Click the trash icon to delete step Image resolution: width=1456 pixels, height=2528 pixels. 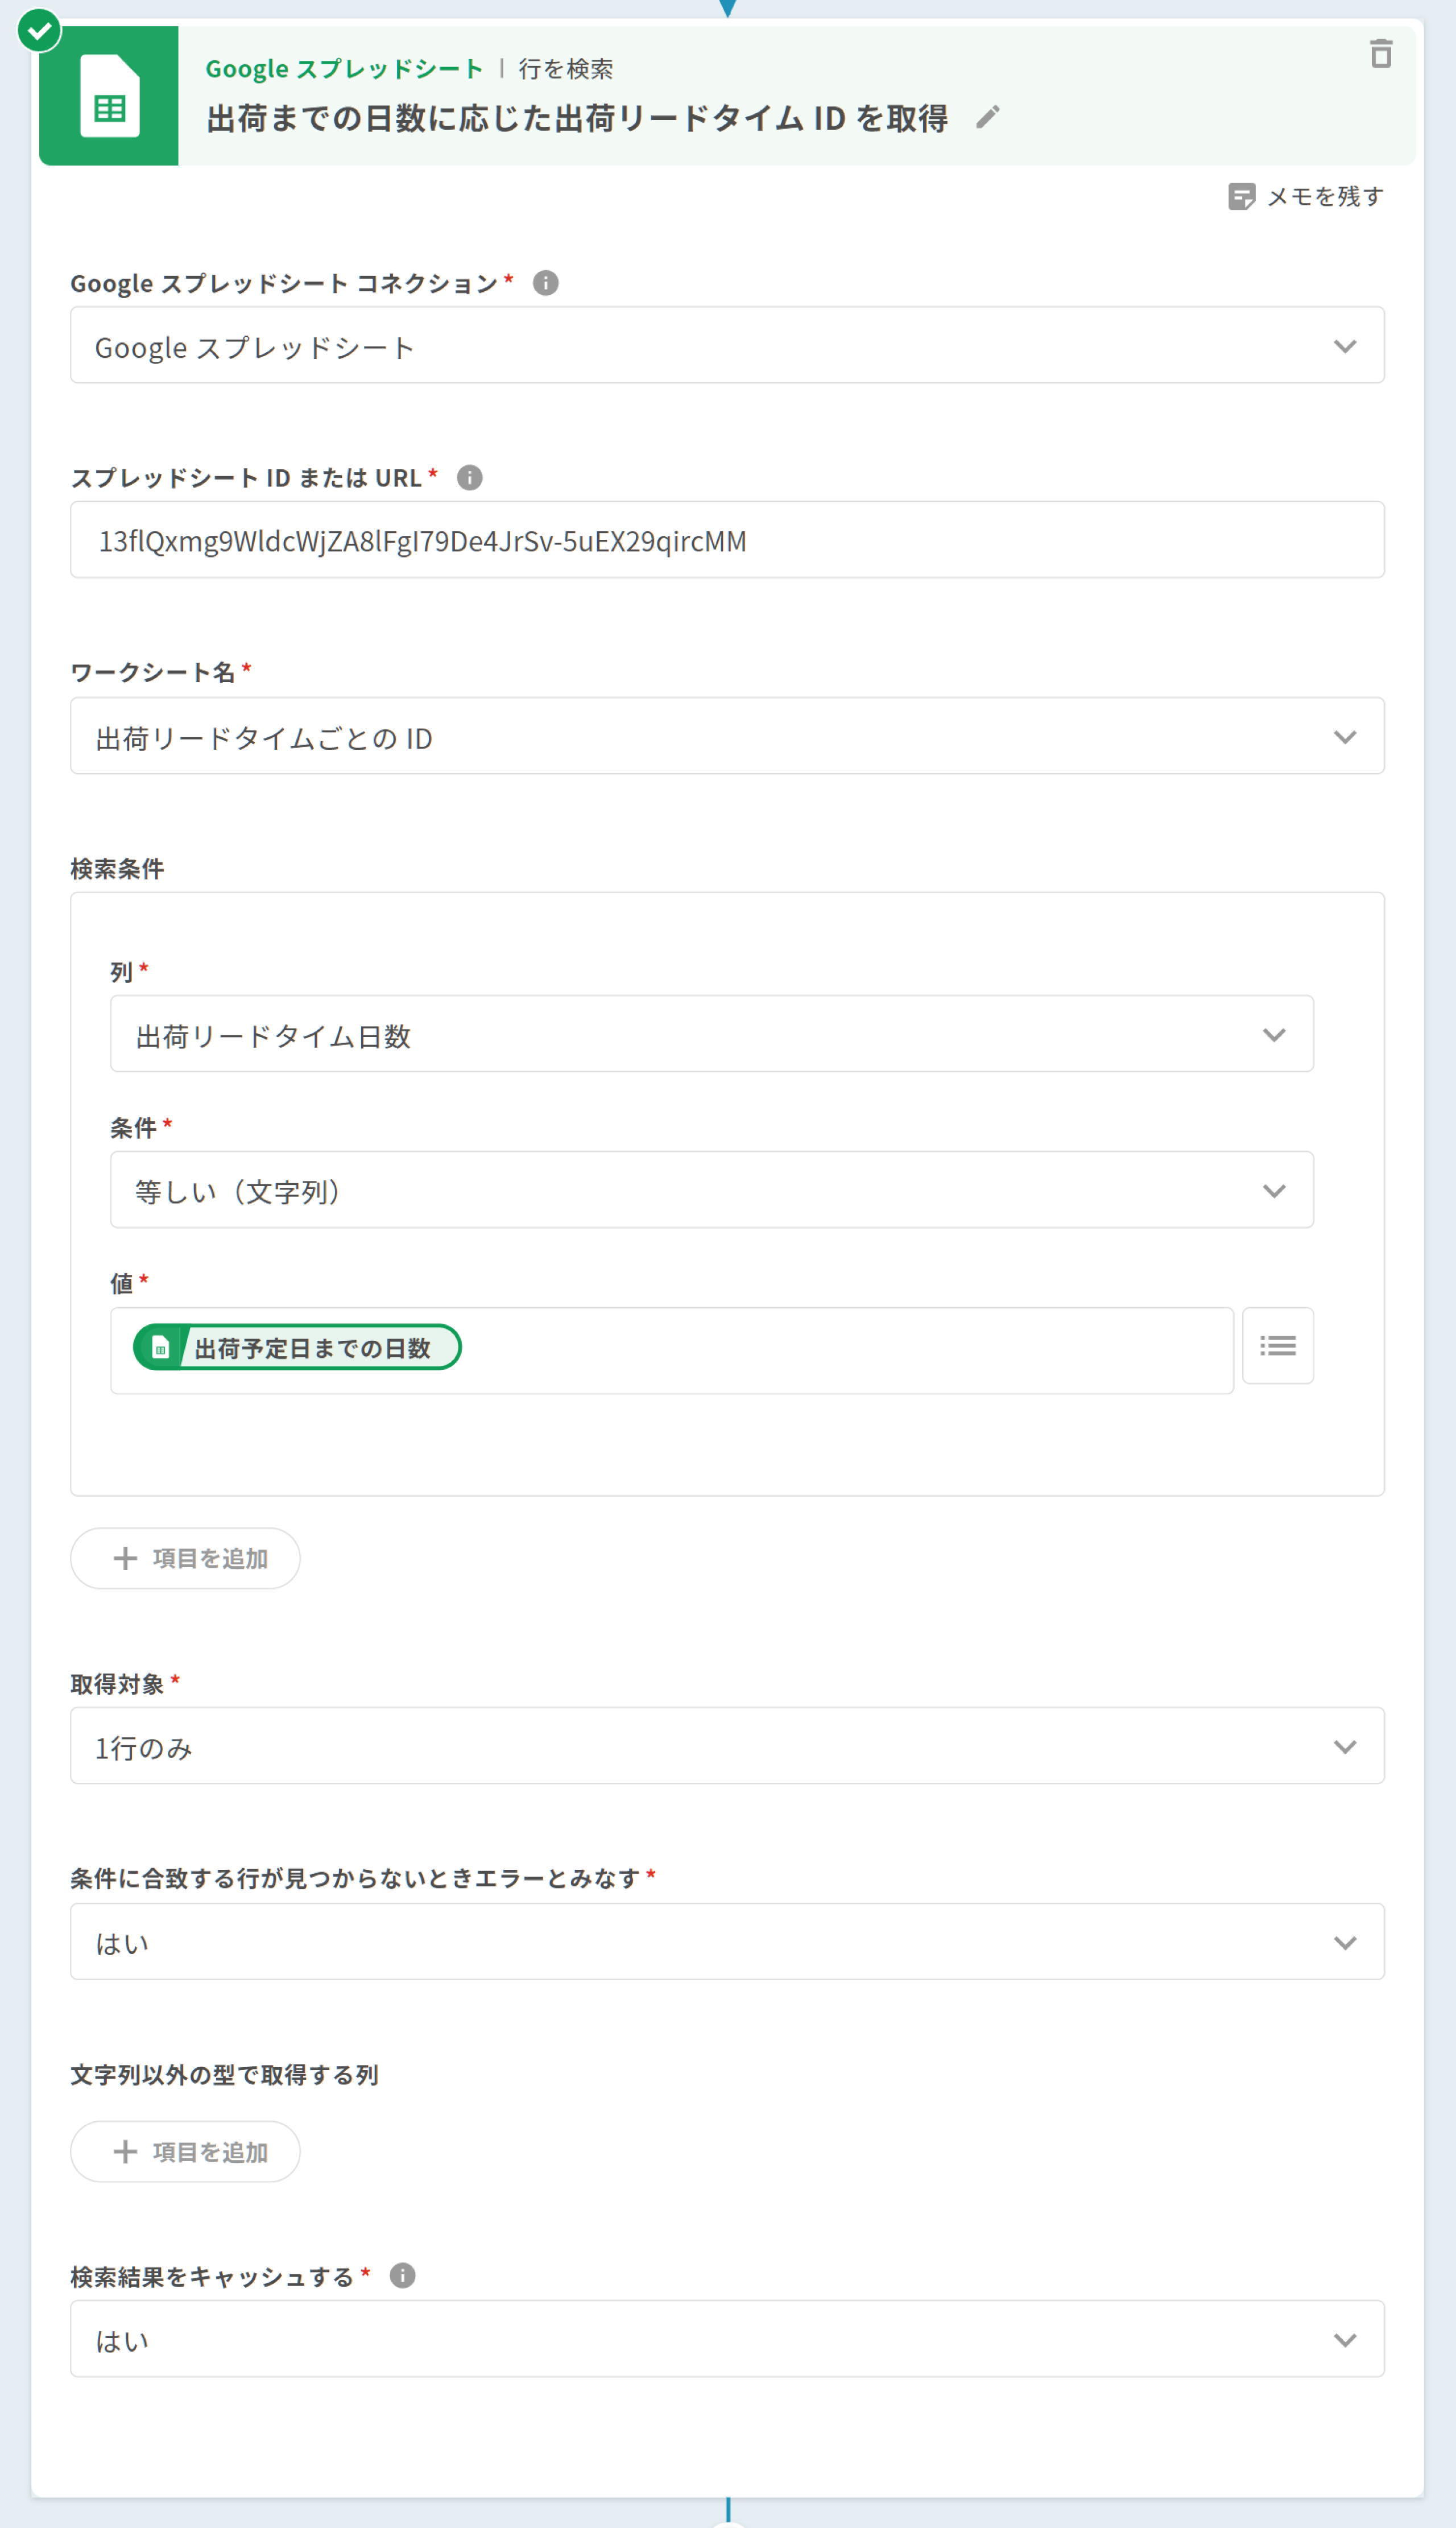coord(1380,54)
